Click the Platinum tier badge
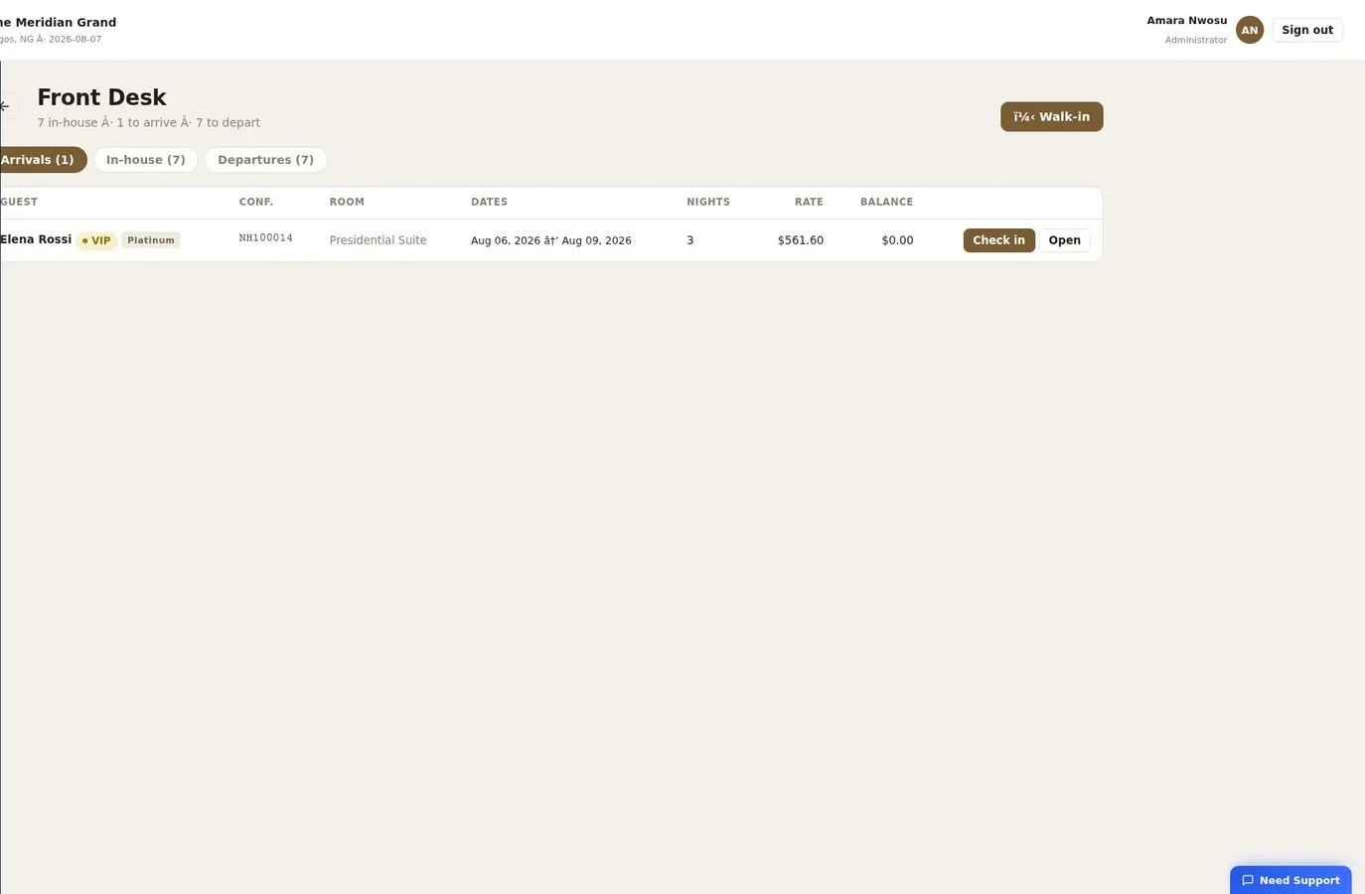Viewport: 1365px width, 894px height. tap(151, 240)
